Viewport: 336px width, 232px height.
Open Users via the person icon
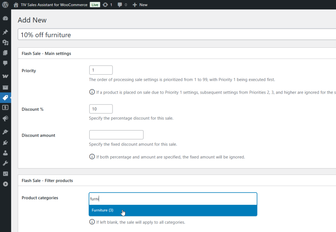coord(5,153)
